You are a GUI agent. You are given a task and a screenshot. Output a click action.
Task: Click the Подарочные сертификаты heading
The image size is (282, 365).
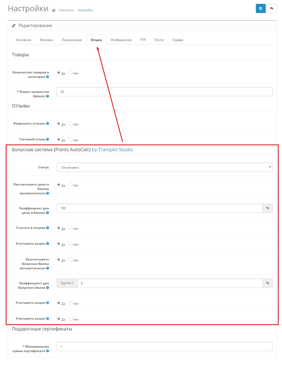[x=42, y=329]
